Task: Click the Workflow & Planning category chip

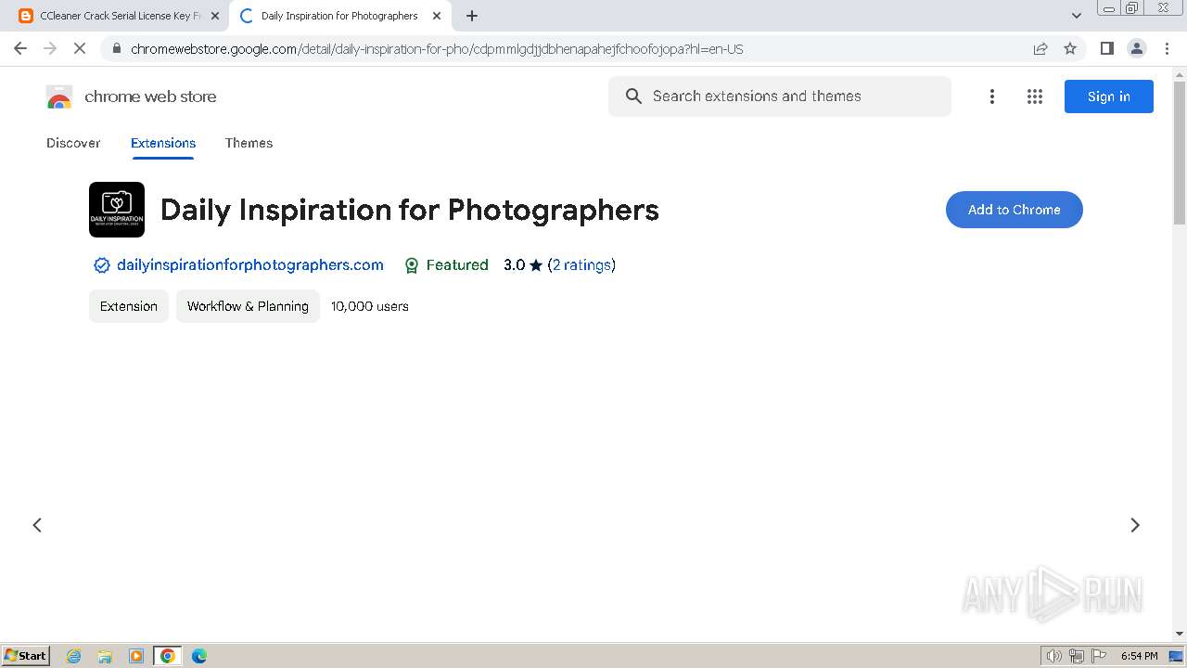Action: (x=248, y=306)
